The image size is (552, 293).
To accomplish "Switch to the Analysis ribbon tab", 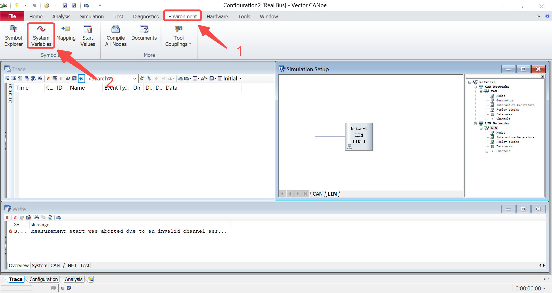I will coord(61,17).
